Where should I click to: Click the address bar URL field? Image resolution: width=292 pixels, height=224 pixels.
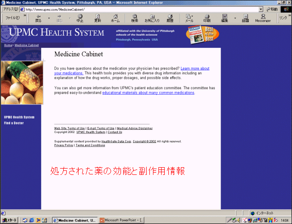click(x=135, y=9)
